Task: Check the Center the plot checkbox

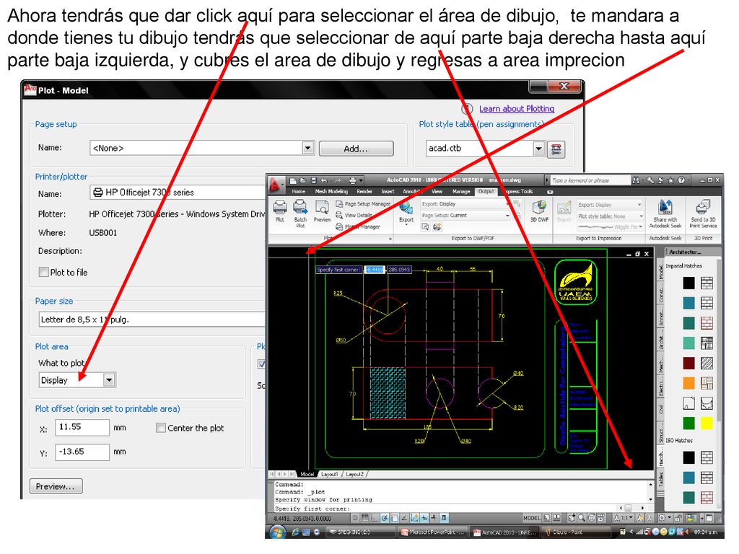Action: point(161,428)
